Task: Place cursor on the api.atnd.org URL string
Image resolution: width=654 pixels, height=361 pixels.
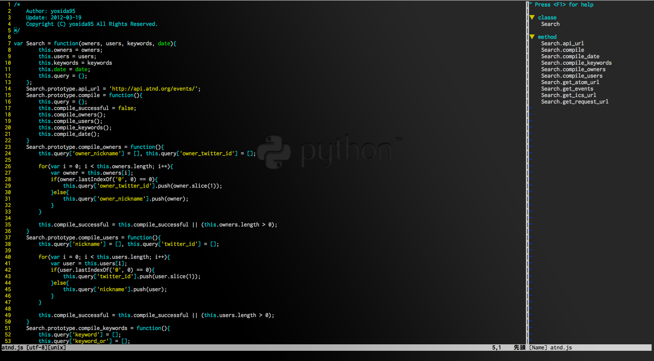Action: tap(155, 89)
